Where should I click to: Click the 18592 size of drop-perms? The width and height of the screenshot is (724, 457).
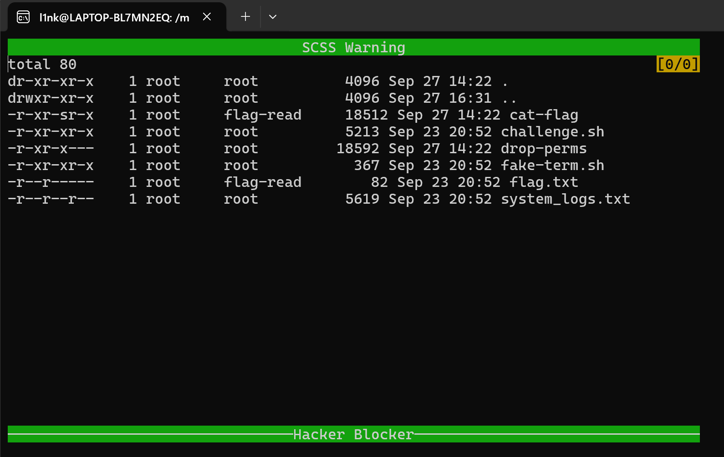click(357, 149)
